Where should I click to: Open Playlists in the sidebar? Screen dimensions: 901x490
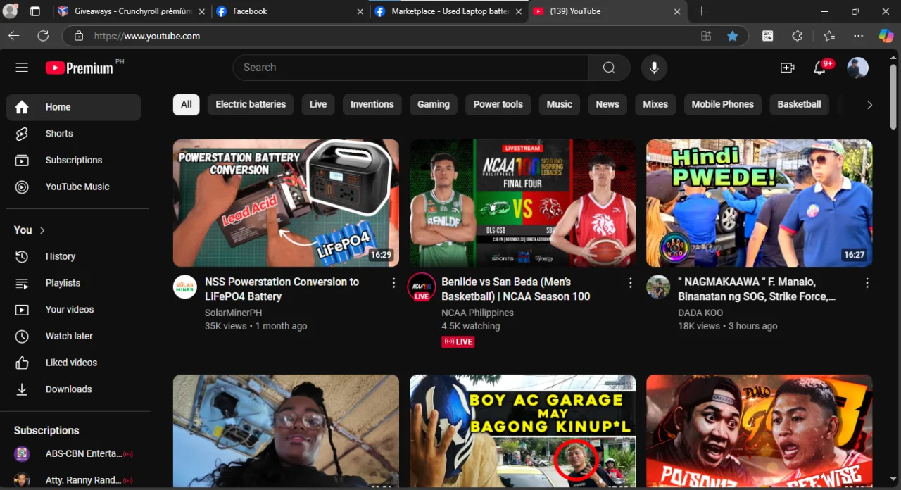pos(73,283)
